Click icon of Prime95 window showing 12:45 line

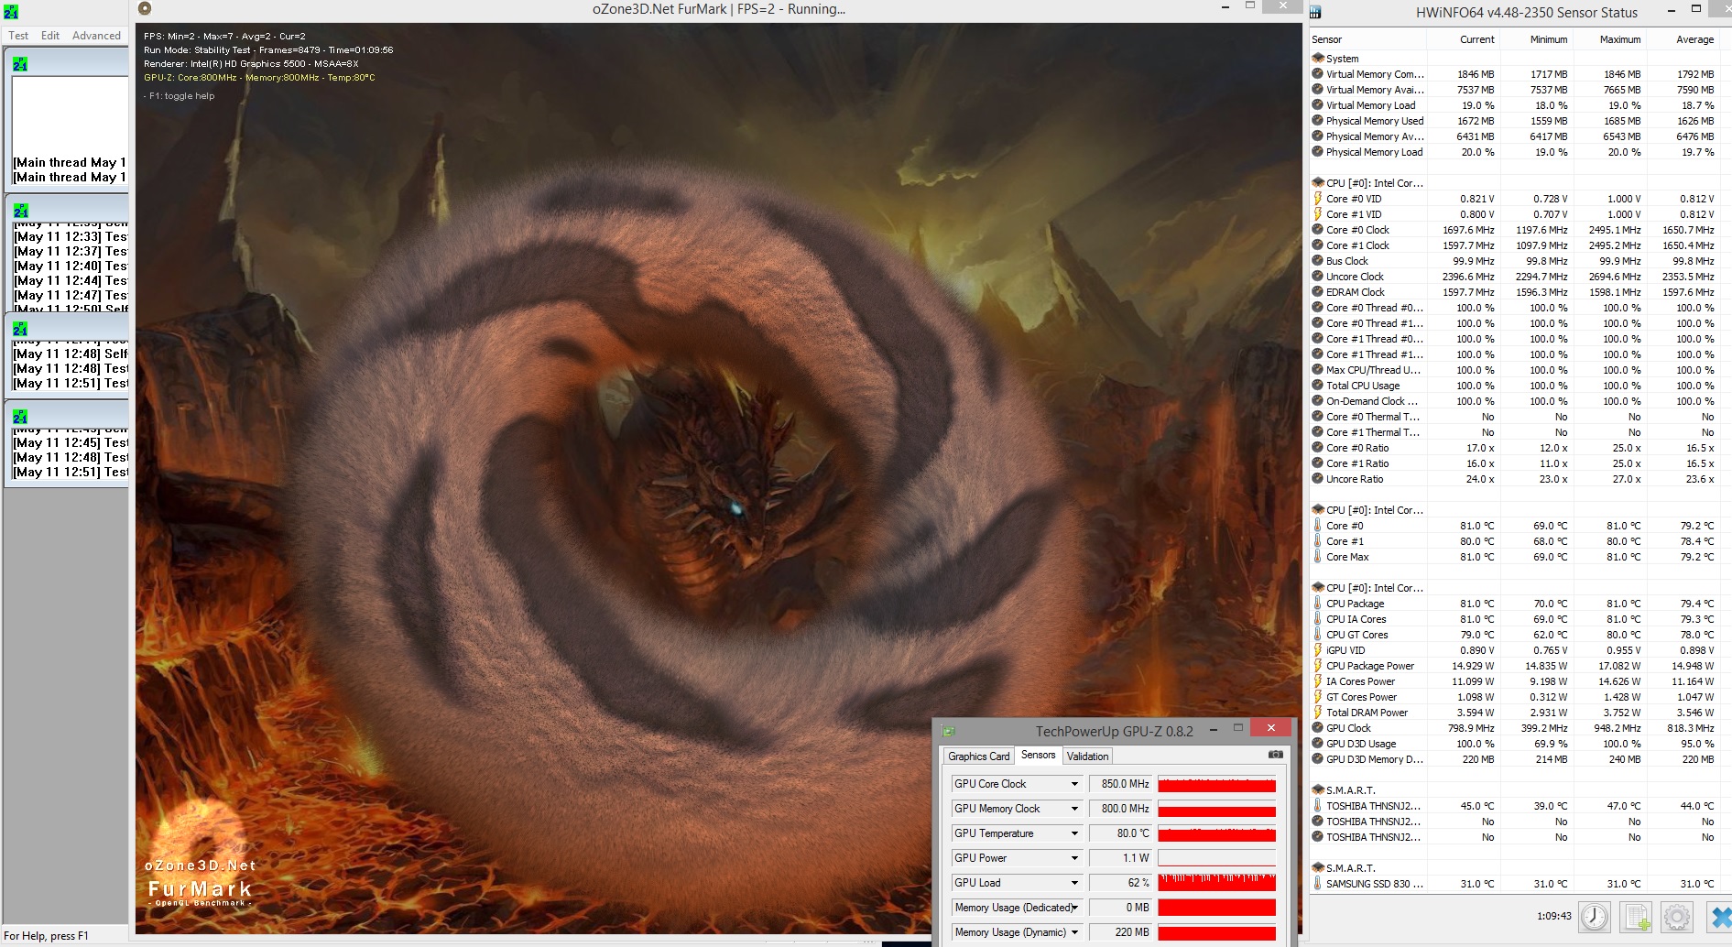20,417
